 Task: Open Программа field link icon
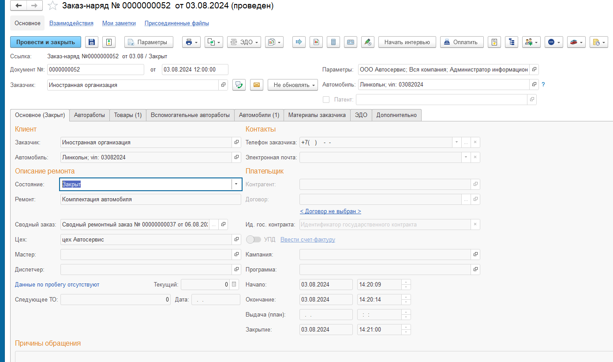(x=475, y=270)
